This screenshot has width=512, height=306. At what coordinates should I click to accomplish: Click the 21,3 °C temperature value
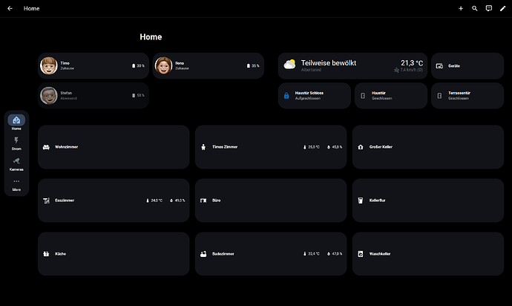[412, 63]
